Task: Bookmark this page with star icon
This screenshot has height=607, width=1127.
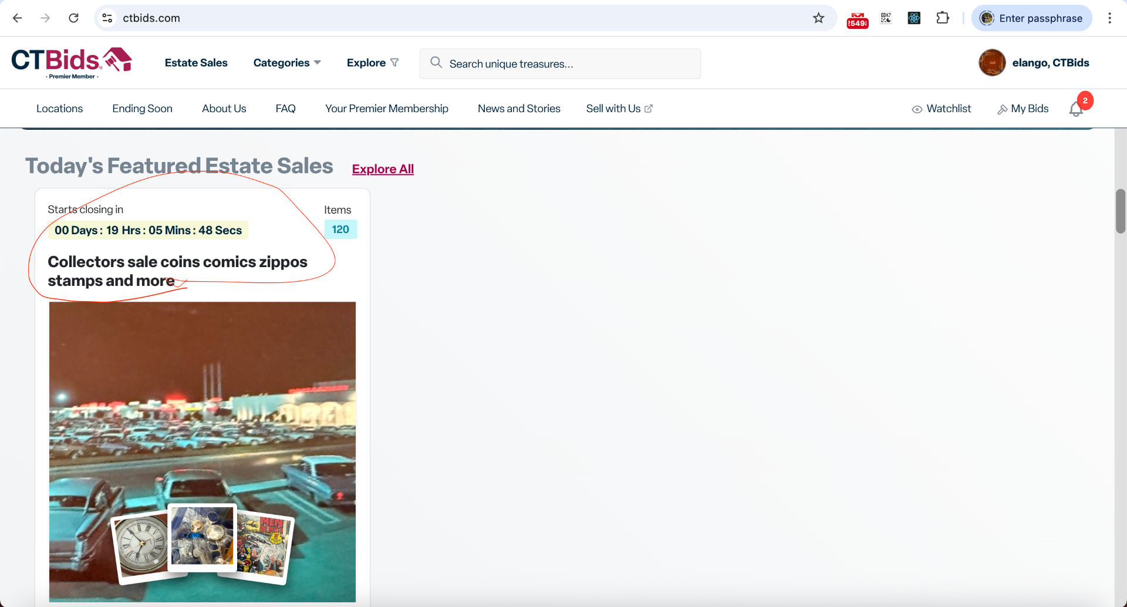Action: (x=818, y=18)
